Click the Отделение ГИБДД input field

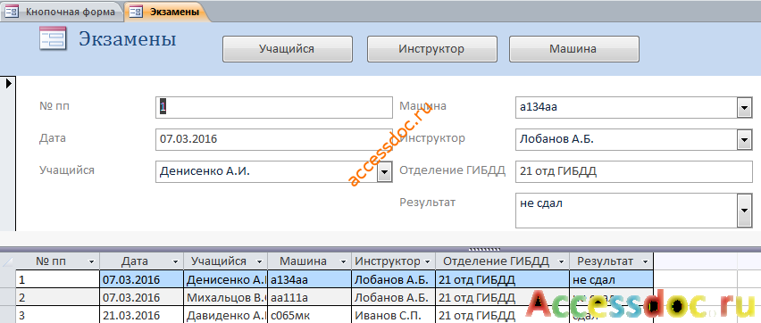coord(634,171)
